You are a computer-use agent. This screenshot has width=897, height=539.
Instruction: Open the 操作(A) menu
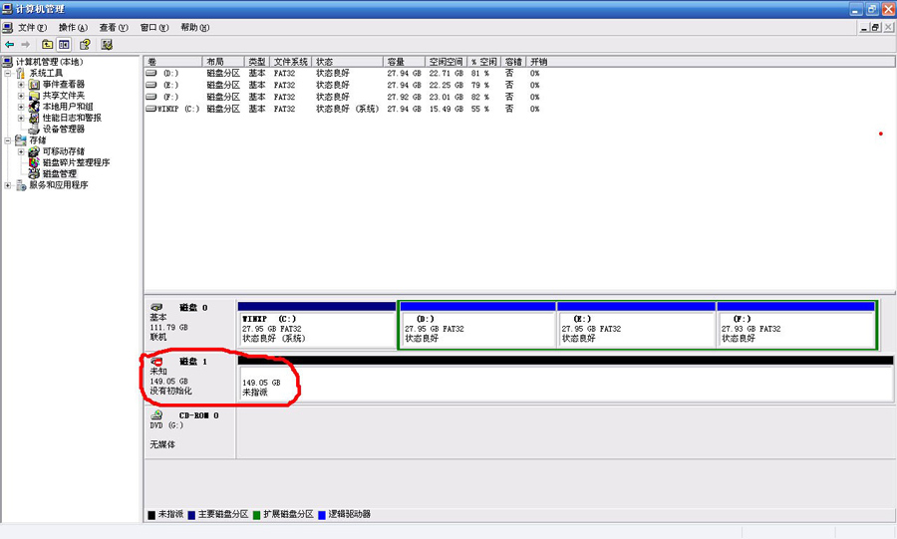tap(73, 28)
